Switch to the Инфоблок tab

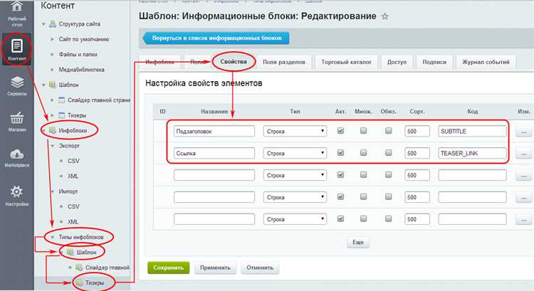coord(159,62)
